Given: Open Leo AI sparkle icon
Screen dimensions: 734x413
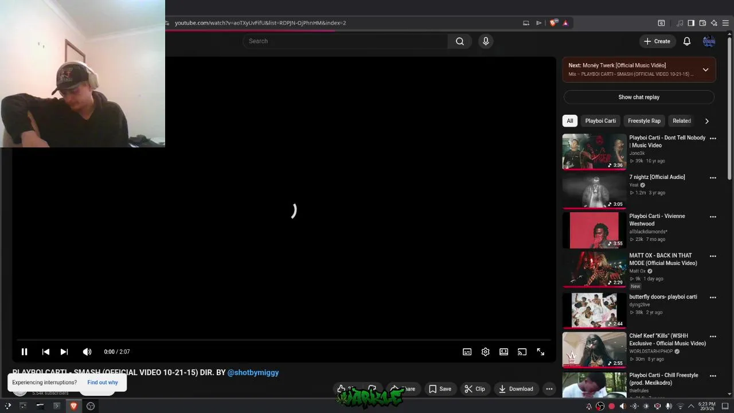Looking at the screenshot, I should pos(714,23).
